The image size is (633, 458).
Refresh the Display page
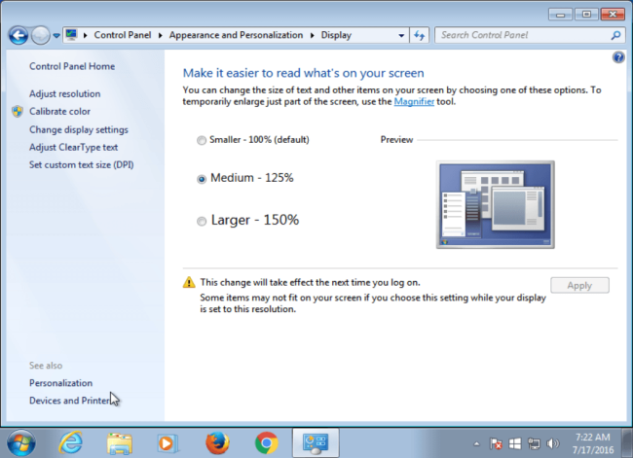(419, 35)
